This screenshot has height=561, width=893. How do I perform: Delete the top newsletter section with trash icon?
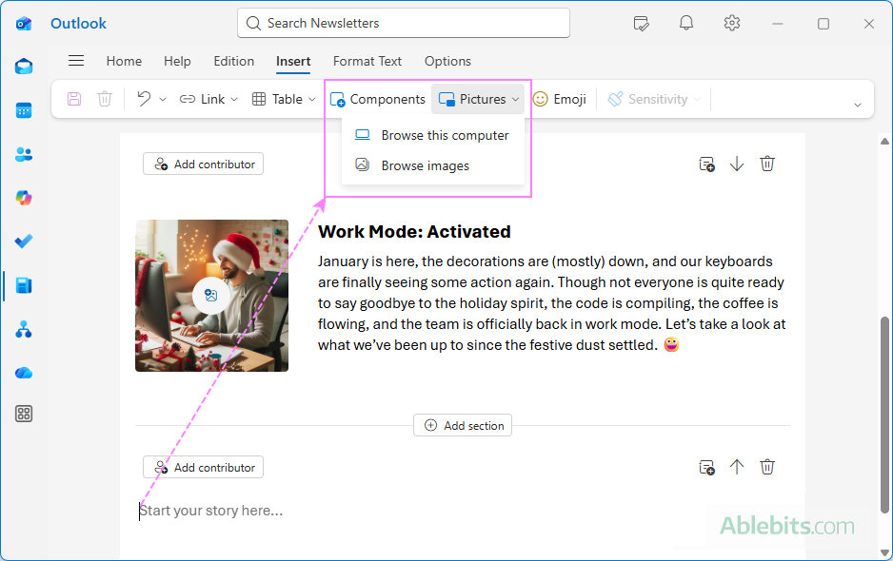coord(767,164)
